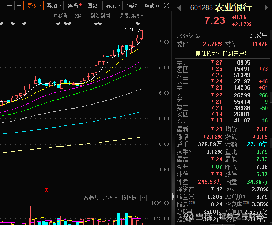Click the 买一 price 7.22

coord(217,95)
